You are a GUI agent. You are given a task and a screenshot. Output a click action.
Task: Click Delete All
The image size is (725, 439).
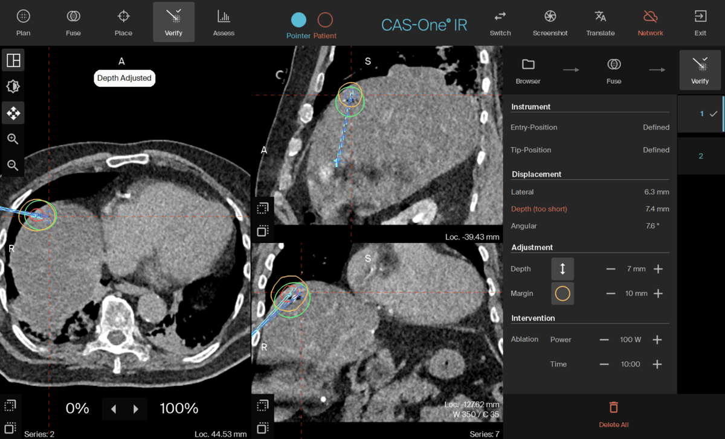(614, 414)
